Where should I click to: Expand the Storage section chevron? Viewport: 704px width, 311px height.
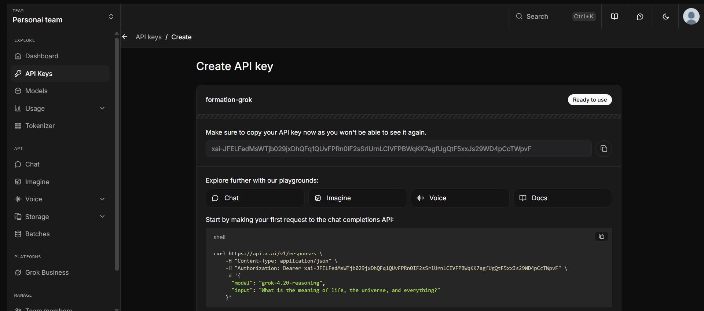tap(102, 216)
